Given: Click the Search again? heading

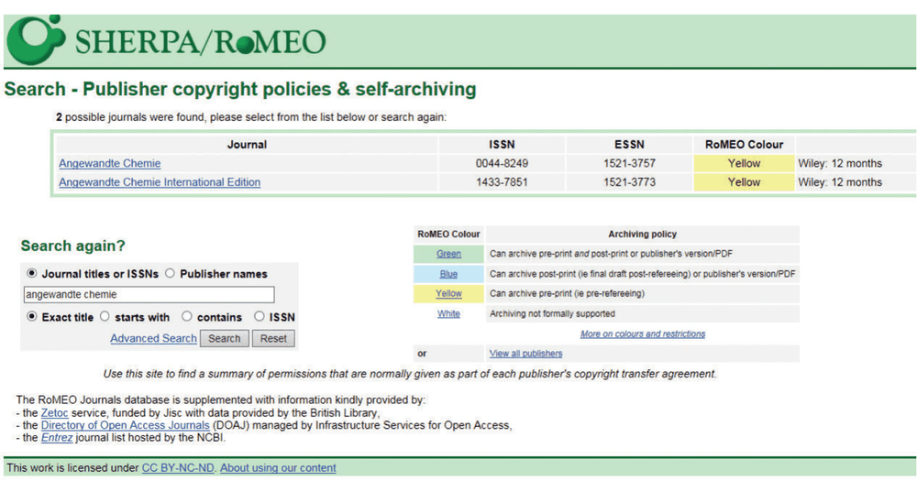Looking at the screenshot, I should 73,246.
